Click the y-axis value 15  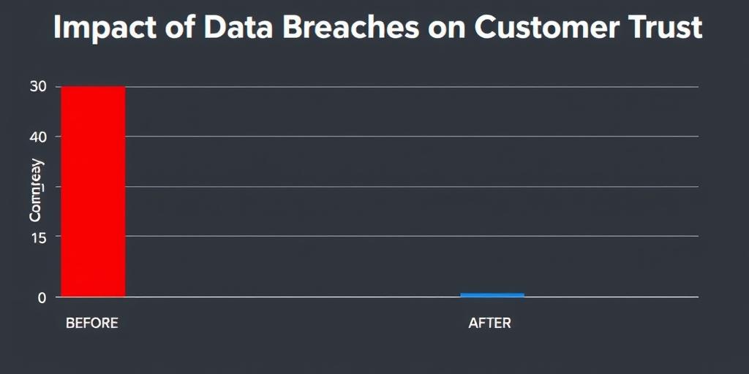click(x=38, y=237)
